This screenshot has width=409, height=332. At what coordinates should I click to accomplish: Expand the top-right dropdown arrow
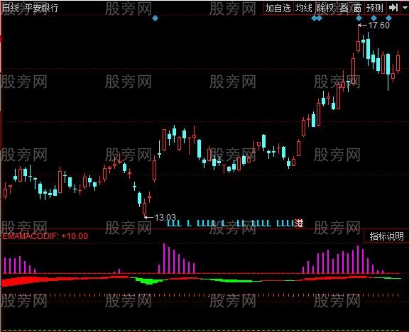(x=405, y=8)
